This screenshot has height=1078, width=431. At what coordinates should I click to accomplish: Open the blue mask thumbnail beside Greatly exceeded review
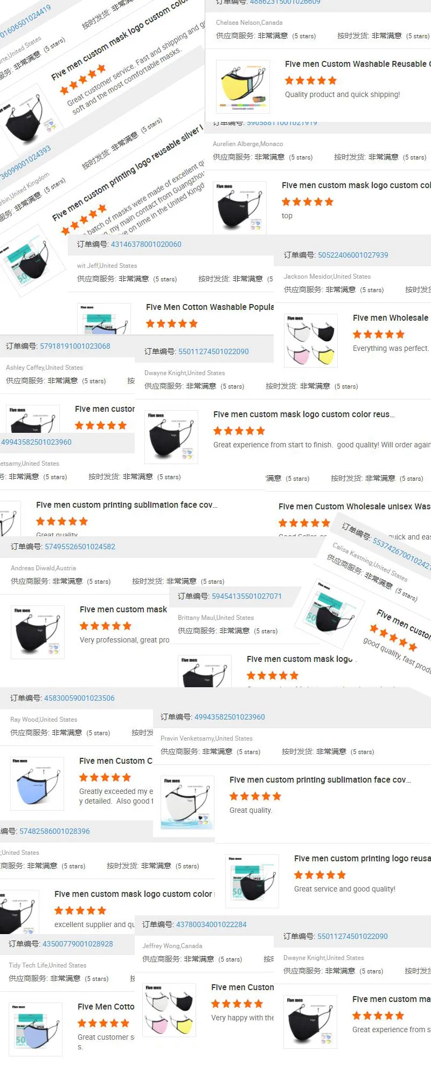(x=37, y=784)
